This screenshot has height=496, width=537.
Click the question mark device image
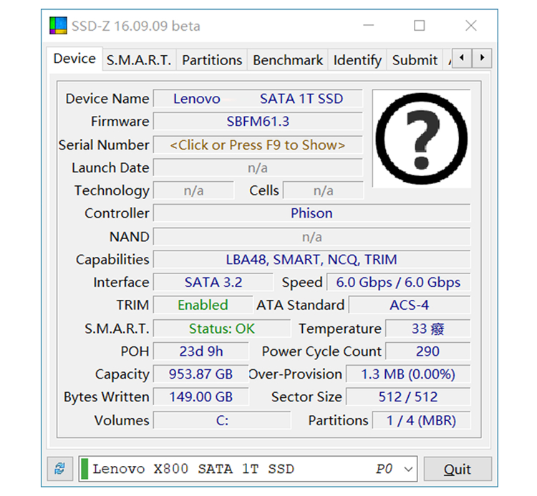(x=421, y=139)
